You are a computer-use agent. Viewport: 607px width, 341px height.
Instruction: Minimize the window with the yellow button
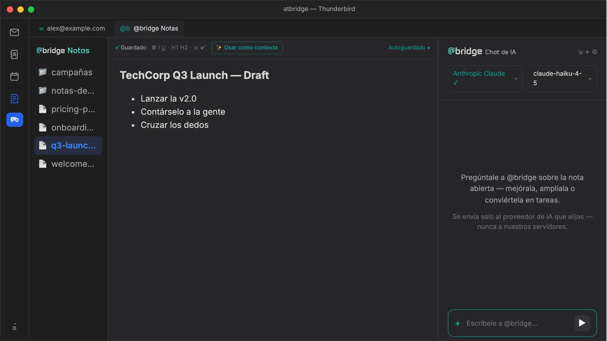tap(21, 9)
